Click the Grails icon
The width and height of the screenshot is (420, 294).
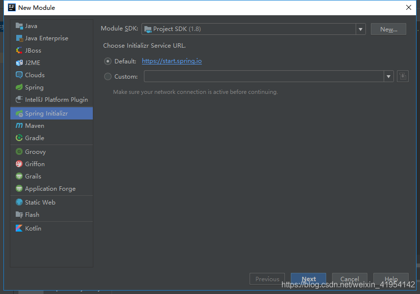tap(19, 176)
